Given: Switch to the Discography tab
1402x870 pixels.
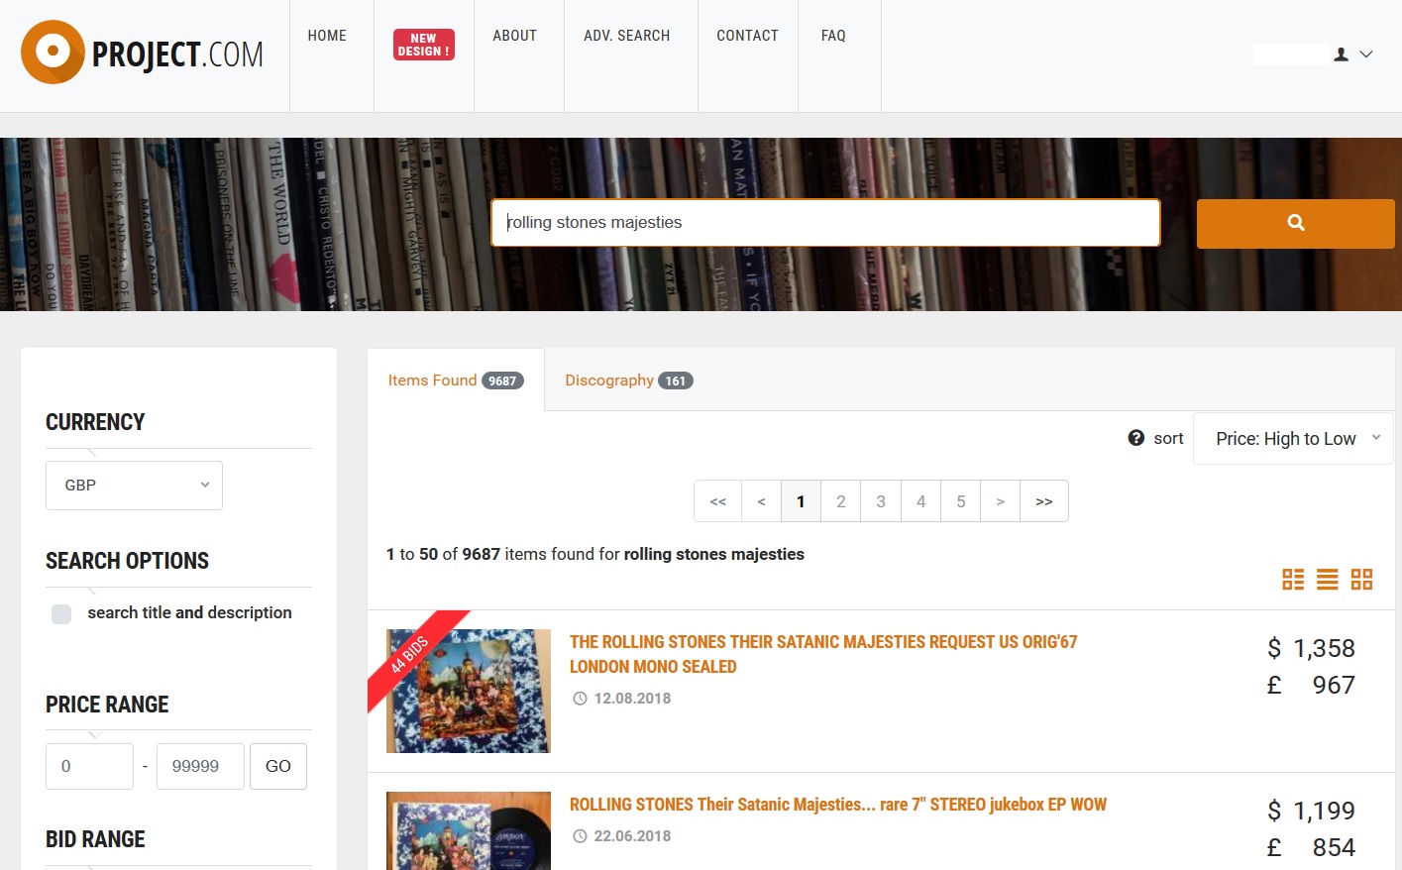Looking at the screenshot, I should pos(629,381).
